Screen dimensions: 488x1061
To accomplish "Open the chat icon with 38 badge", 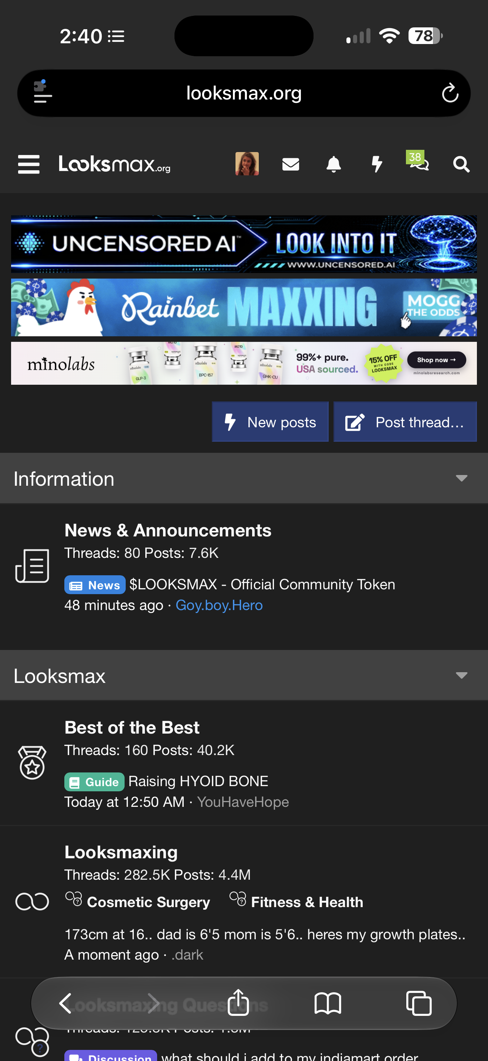I will (x=418, y=161).
